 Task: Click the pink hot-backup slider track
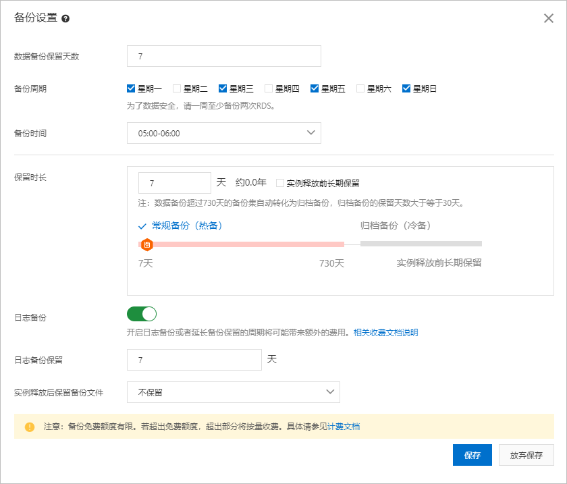(x=241, y=244)
